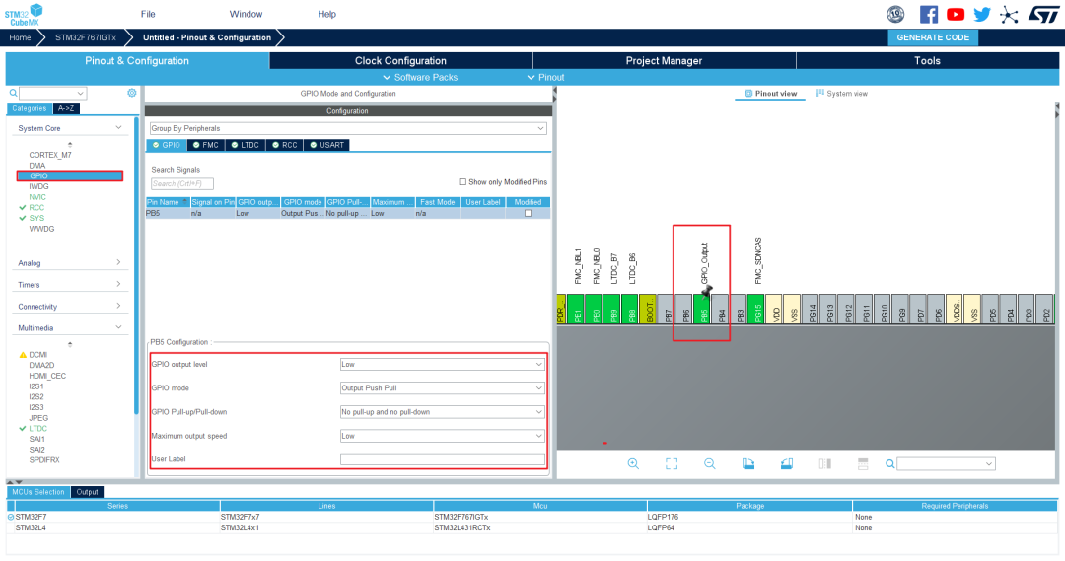Open the Group By Peripherals dropdown
The image size is (1065, 561).
[x=348, y=128]
